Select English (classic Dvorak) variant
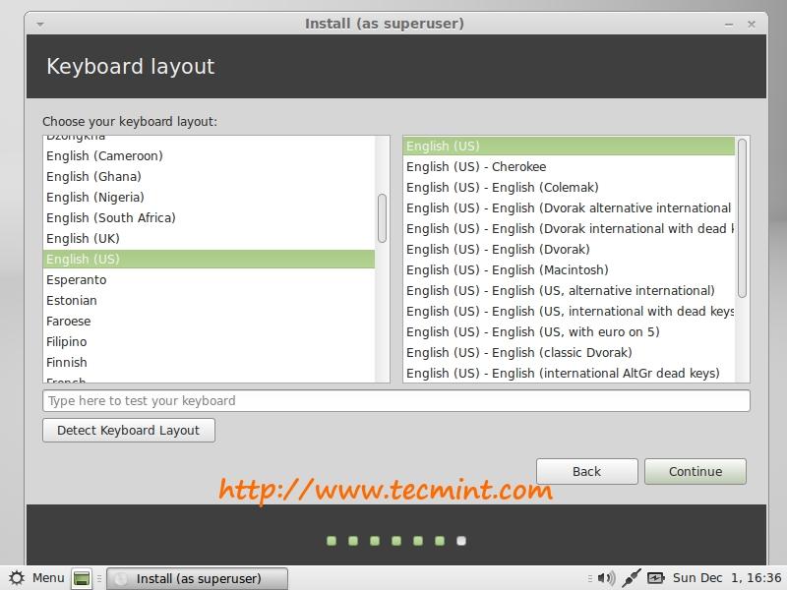Image resolution: width=787 pixels, height=590 pixels. [x=569, y=352]
